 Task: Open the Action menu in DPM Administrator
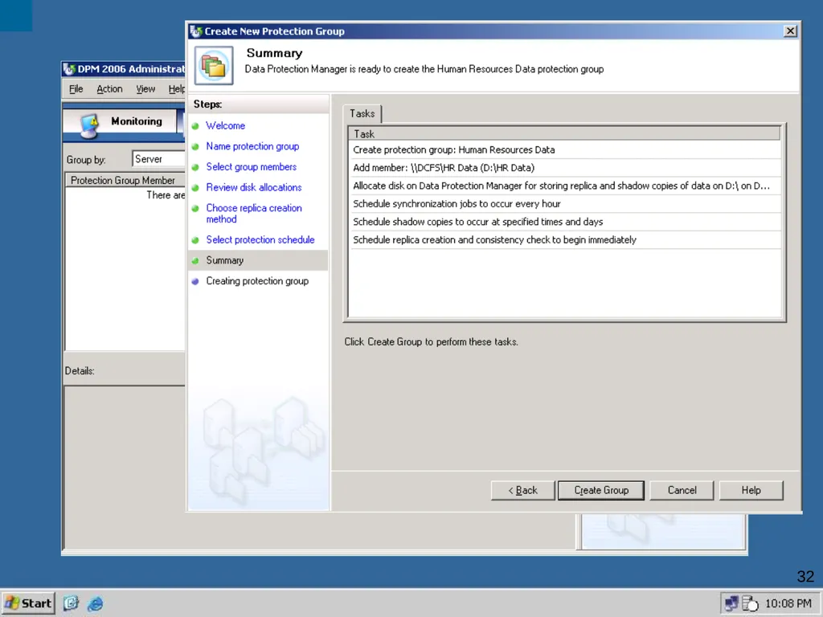coord(109,89)
